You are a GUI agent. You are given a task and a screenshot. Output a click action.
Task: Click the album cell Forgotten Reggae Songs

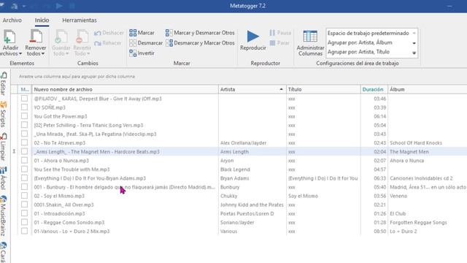click(418, 222)
